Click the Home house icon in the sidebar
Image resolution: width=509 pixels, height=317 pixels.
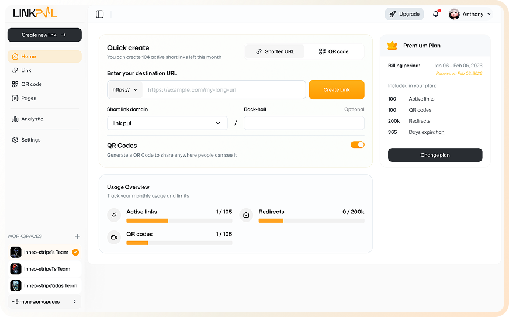point(15,57)
